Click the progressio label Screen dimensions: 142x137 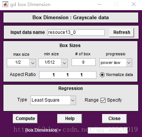[x=116, y=54]
